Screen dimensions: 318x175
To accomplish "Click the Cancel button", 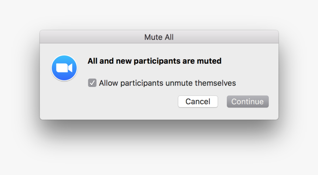I will coord(198,101).
